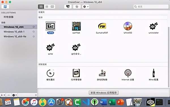Image resolution: width=170 pixels, height=107 pixels.
Task: Open the sidebar bottom gear dropdown menu
Action: click(14, 95)
